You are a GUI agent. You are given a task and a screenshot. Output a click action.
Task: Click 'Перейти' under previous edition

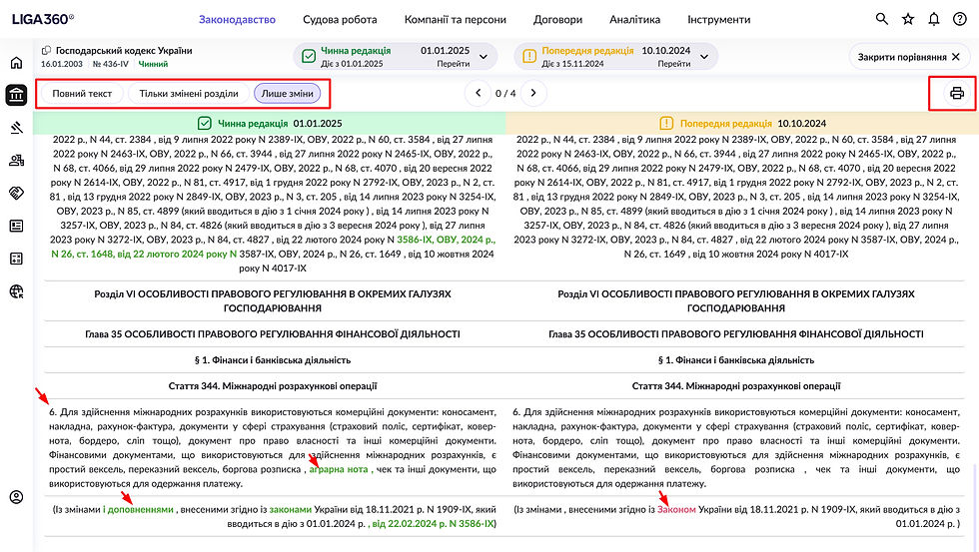(673, 64)
